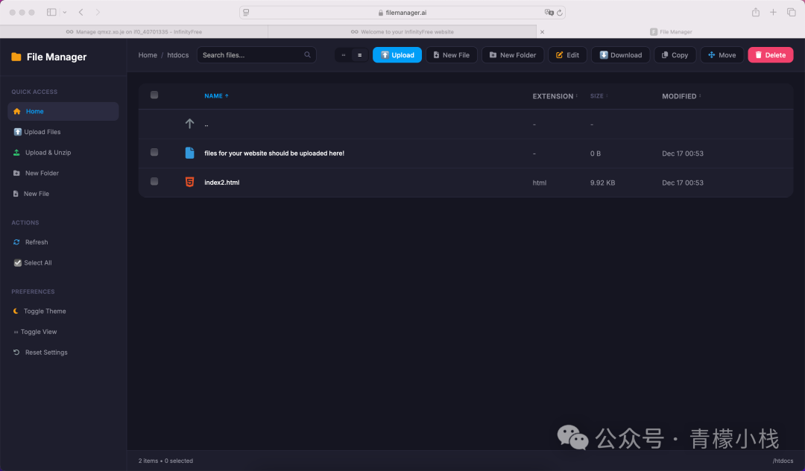
Task: Show Safari tab overview icon
Action: (x=791, y=13)
